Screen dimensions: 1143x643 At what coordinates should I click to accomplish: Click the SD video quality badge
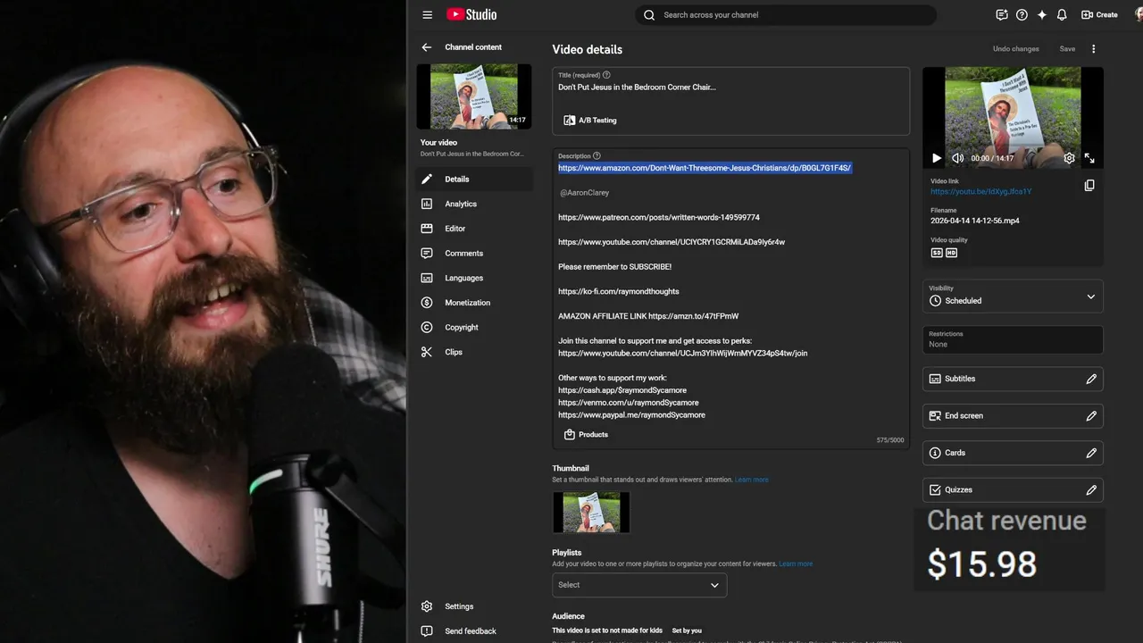[x=937, y=253]
